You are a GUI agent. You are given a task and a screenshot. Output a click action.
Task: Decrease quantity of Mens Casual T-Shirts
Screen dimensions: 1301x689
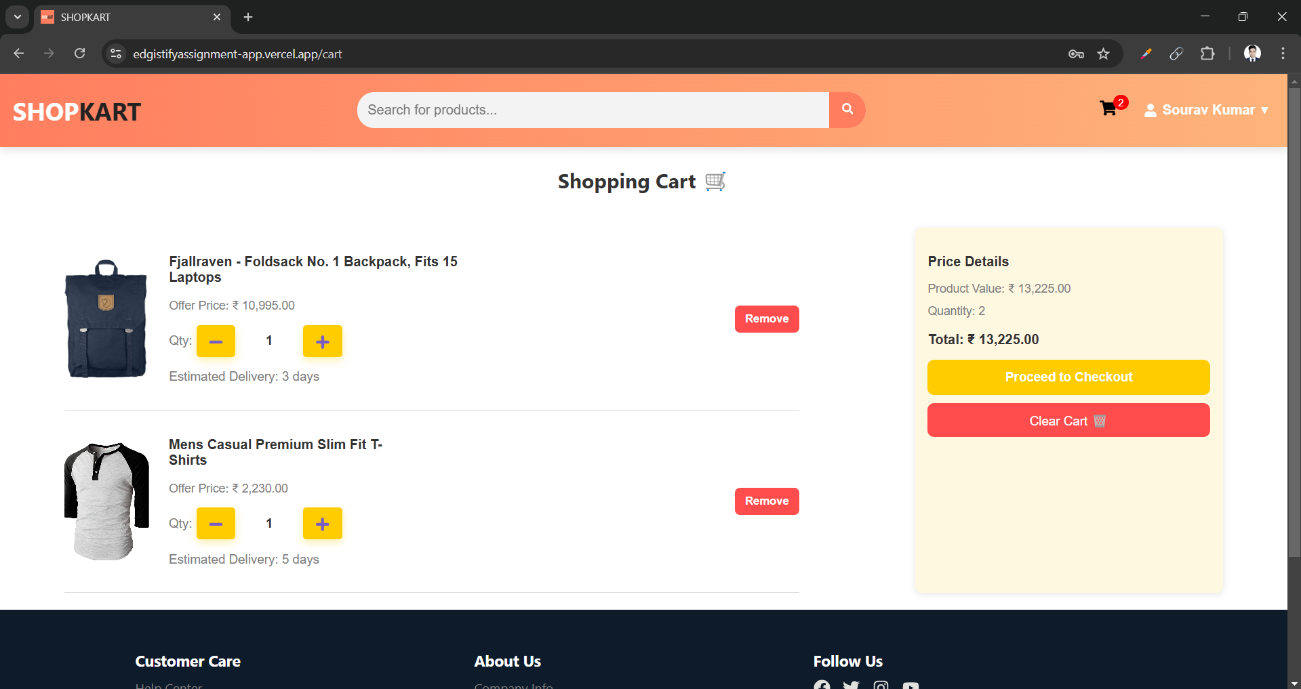tap(216, 524)
